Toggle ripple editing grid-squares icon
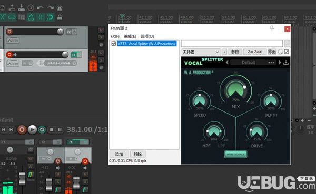The height and width of the screenshot is (194, 316). [x=22, y=17]
